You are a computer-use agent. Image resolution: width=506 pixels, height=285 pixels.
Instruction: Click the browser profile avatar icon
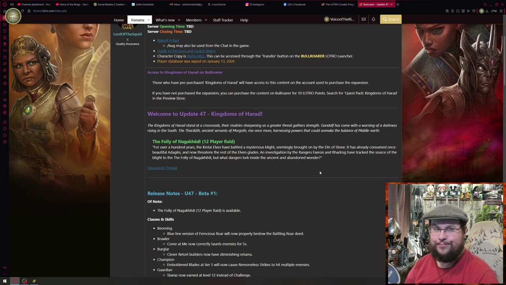pyautogui.click(x=481, y=11)
